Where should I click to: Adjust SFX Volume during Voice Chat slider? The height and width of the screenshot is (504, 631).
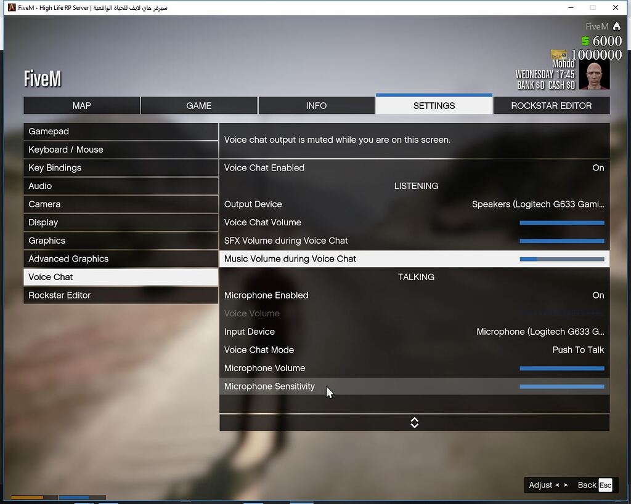click(562, 241)
